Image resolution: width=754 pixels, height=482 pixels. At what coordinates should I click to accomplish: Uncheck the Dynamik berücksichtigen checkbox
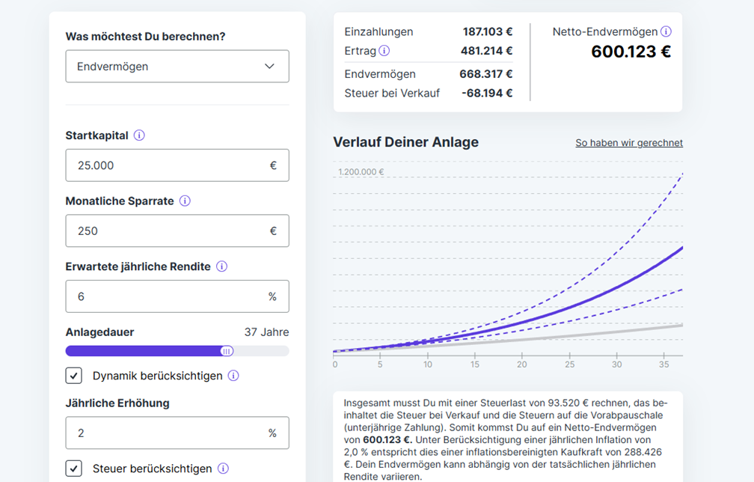[74, 376]
